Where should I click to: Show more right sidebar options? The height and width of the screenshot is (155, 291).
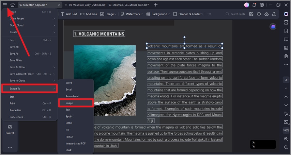point(286,65)
